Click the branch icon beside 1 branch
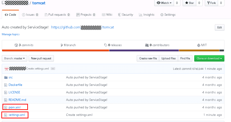The height and width of the screenshot is (122, 231). point(62,45)
